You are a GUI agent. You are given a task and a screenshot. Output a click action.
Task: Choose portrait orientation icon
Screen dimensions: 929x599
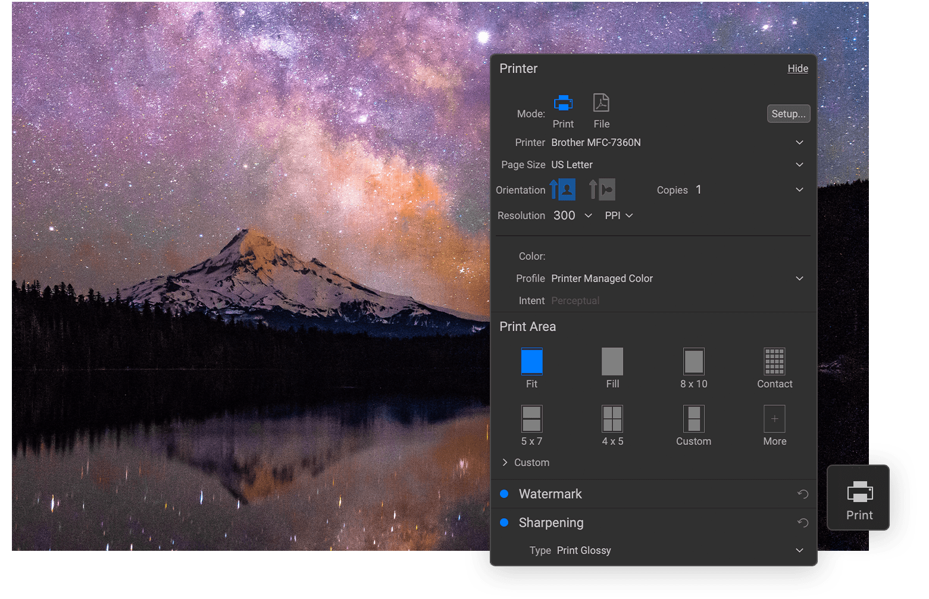pos(562,190)
